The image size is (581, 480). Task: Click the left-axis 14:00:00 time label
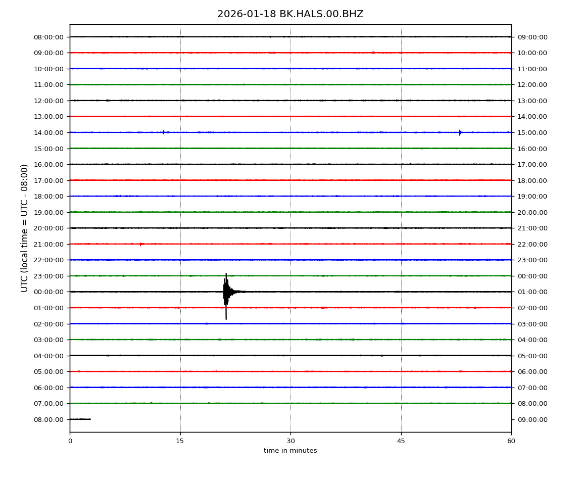(x=49, y=132)
